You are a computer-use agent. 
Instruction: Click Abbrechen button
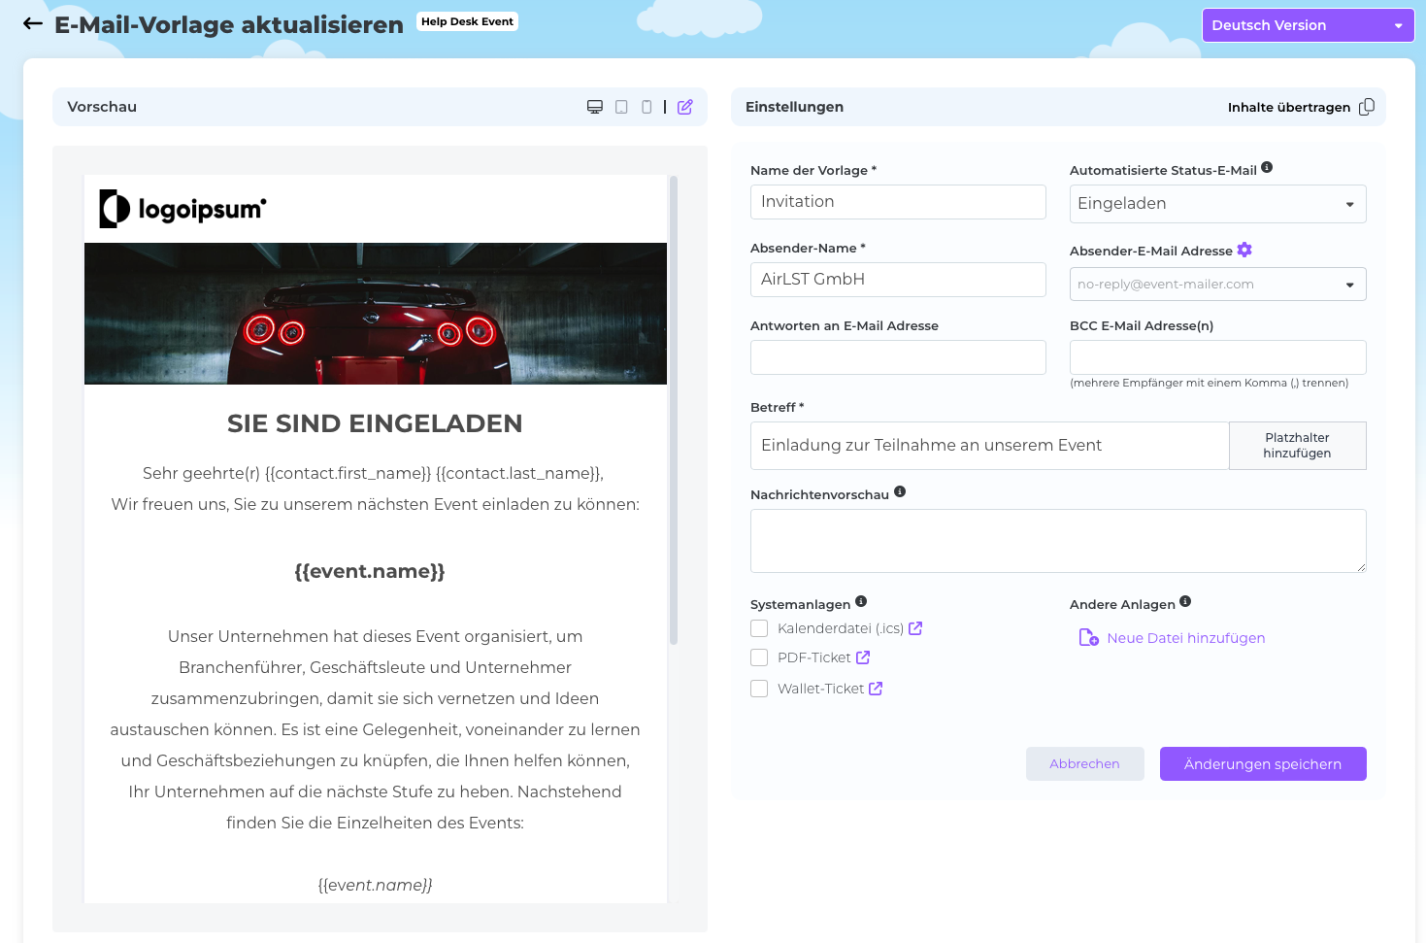1084,764
